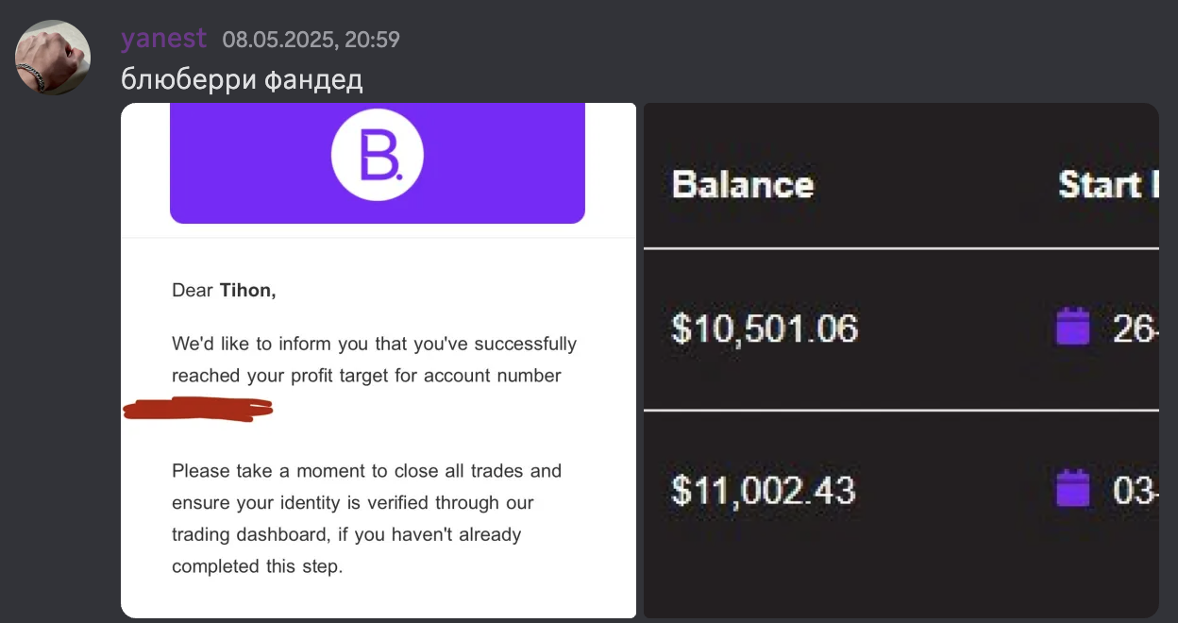Click the purple banner behind the B logo

click(378, 163)
